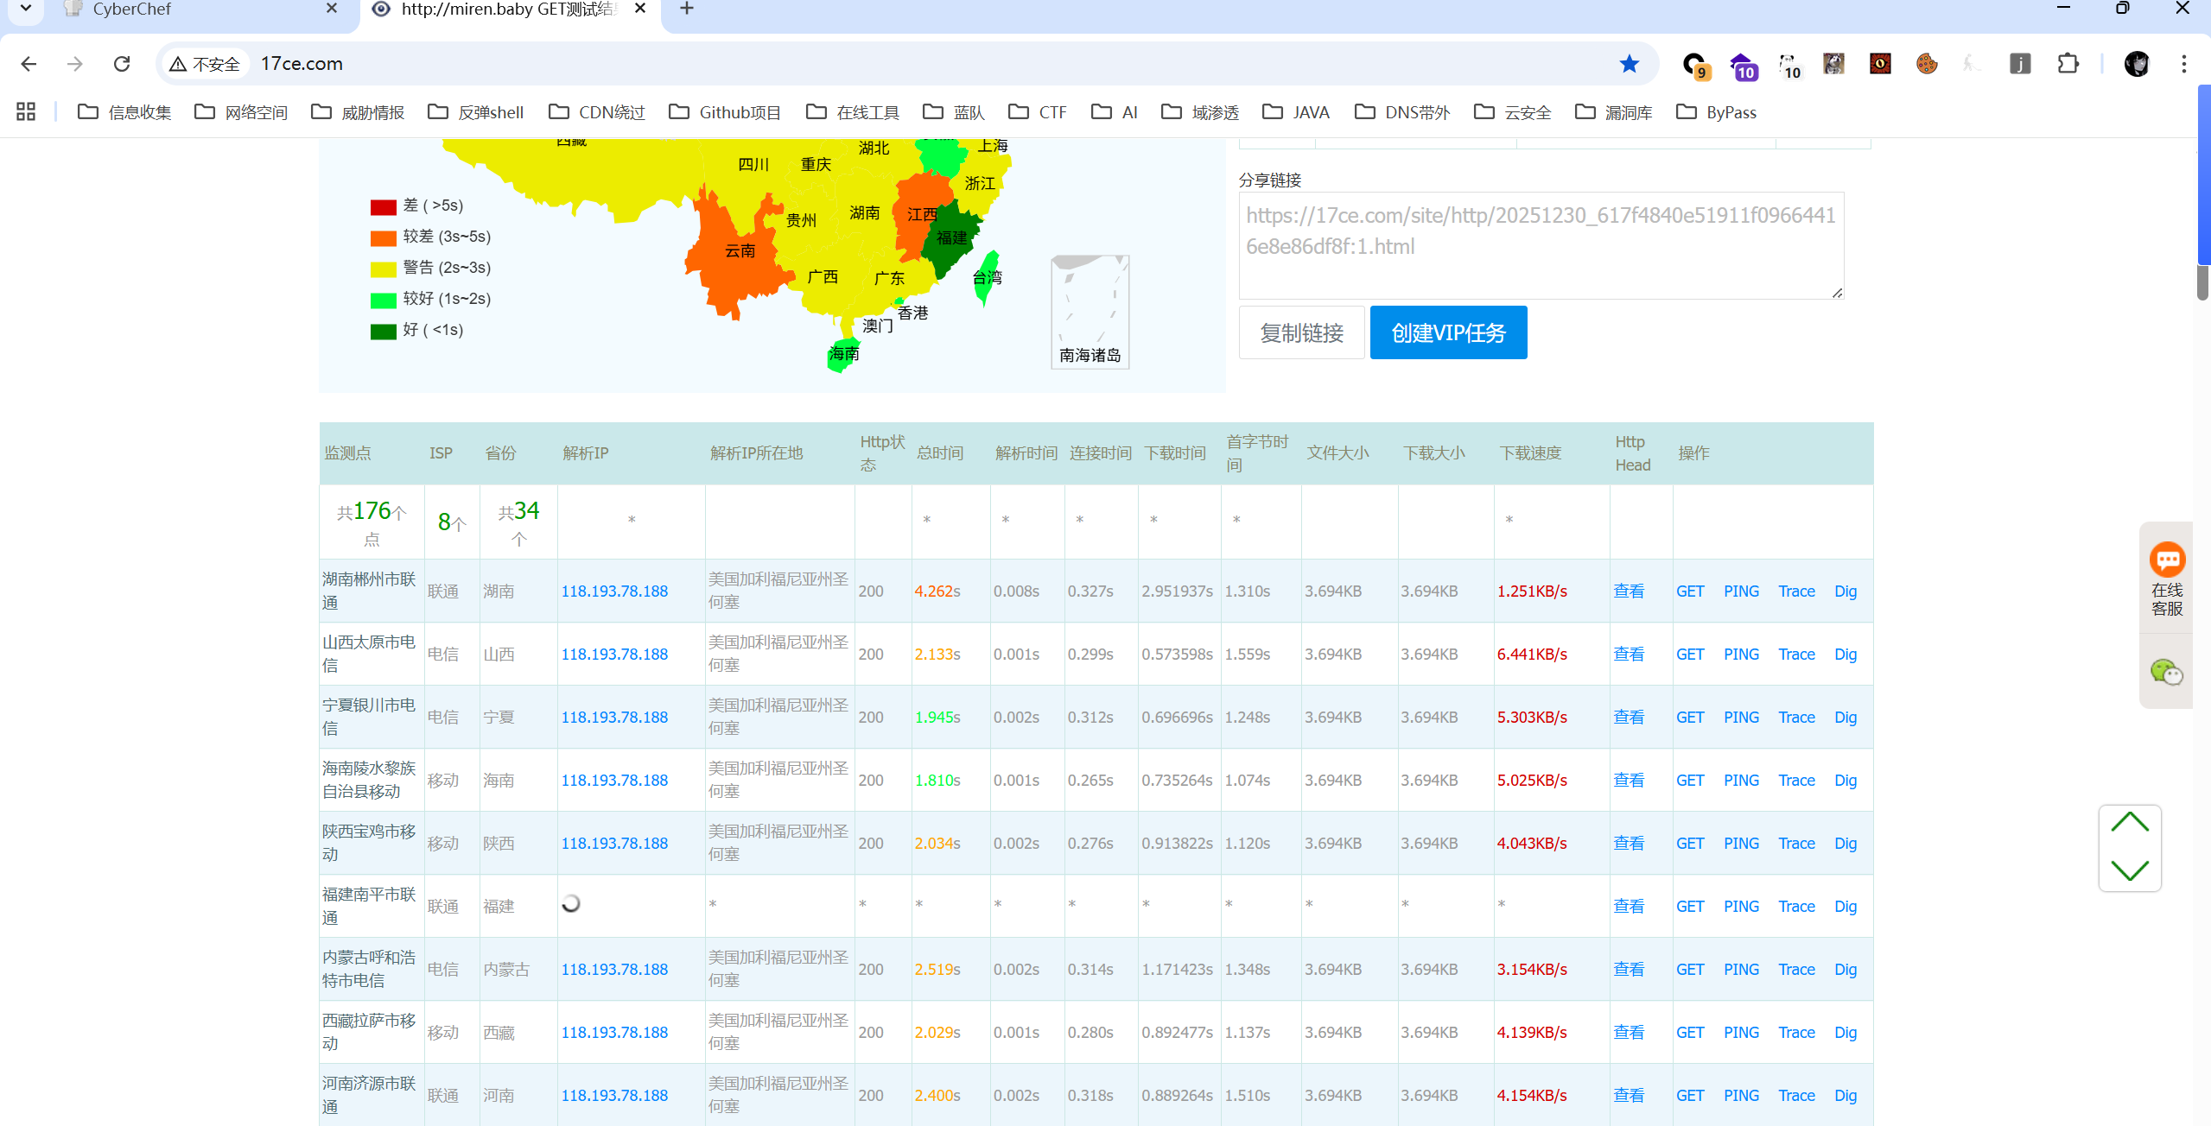
Task: Click the 不安全 site security indicator
Action: 206,64
